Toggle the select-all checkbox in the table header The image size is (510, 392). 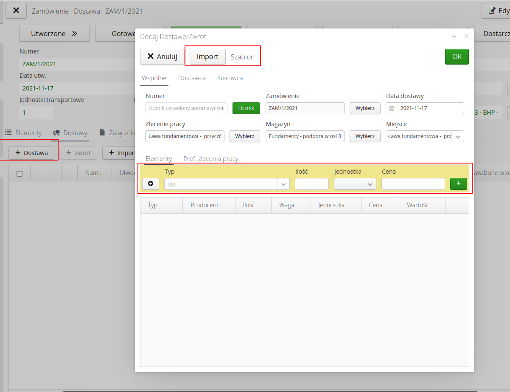pyautogui.click(x=19, y=173)
